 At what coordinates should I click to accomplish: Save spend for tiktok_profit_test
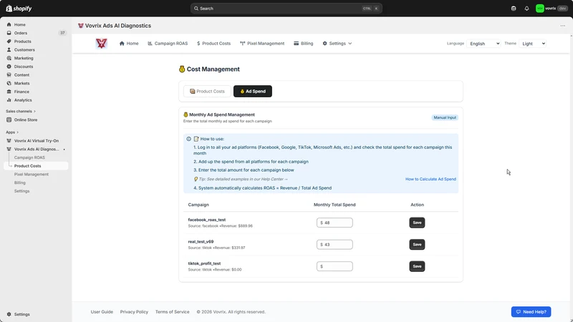pos(417,266)
